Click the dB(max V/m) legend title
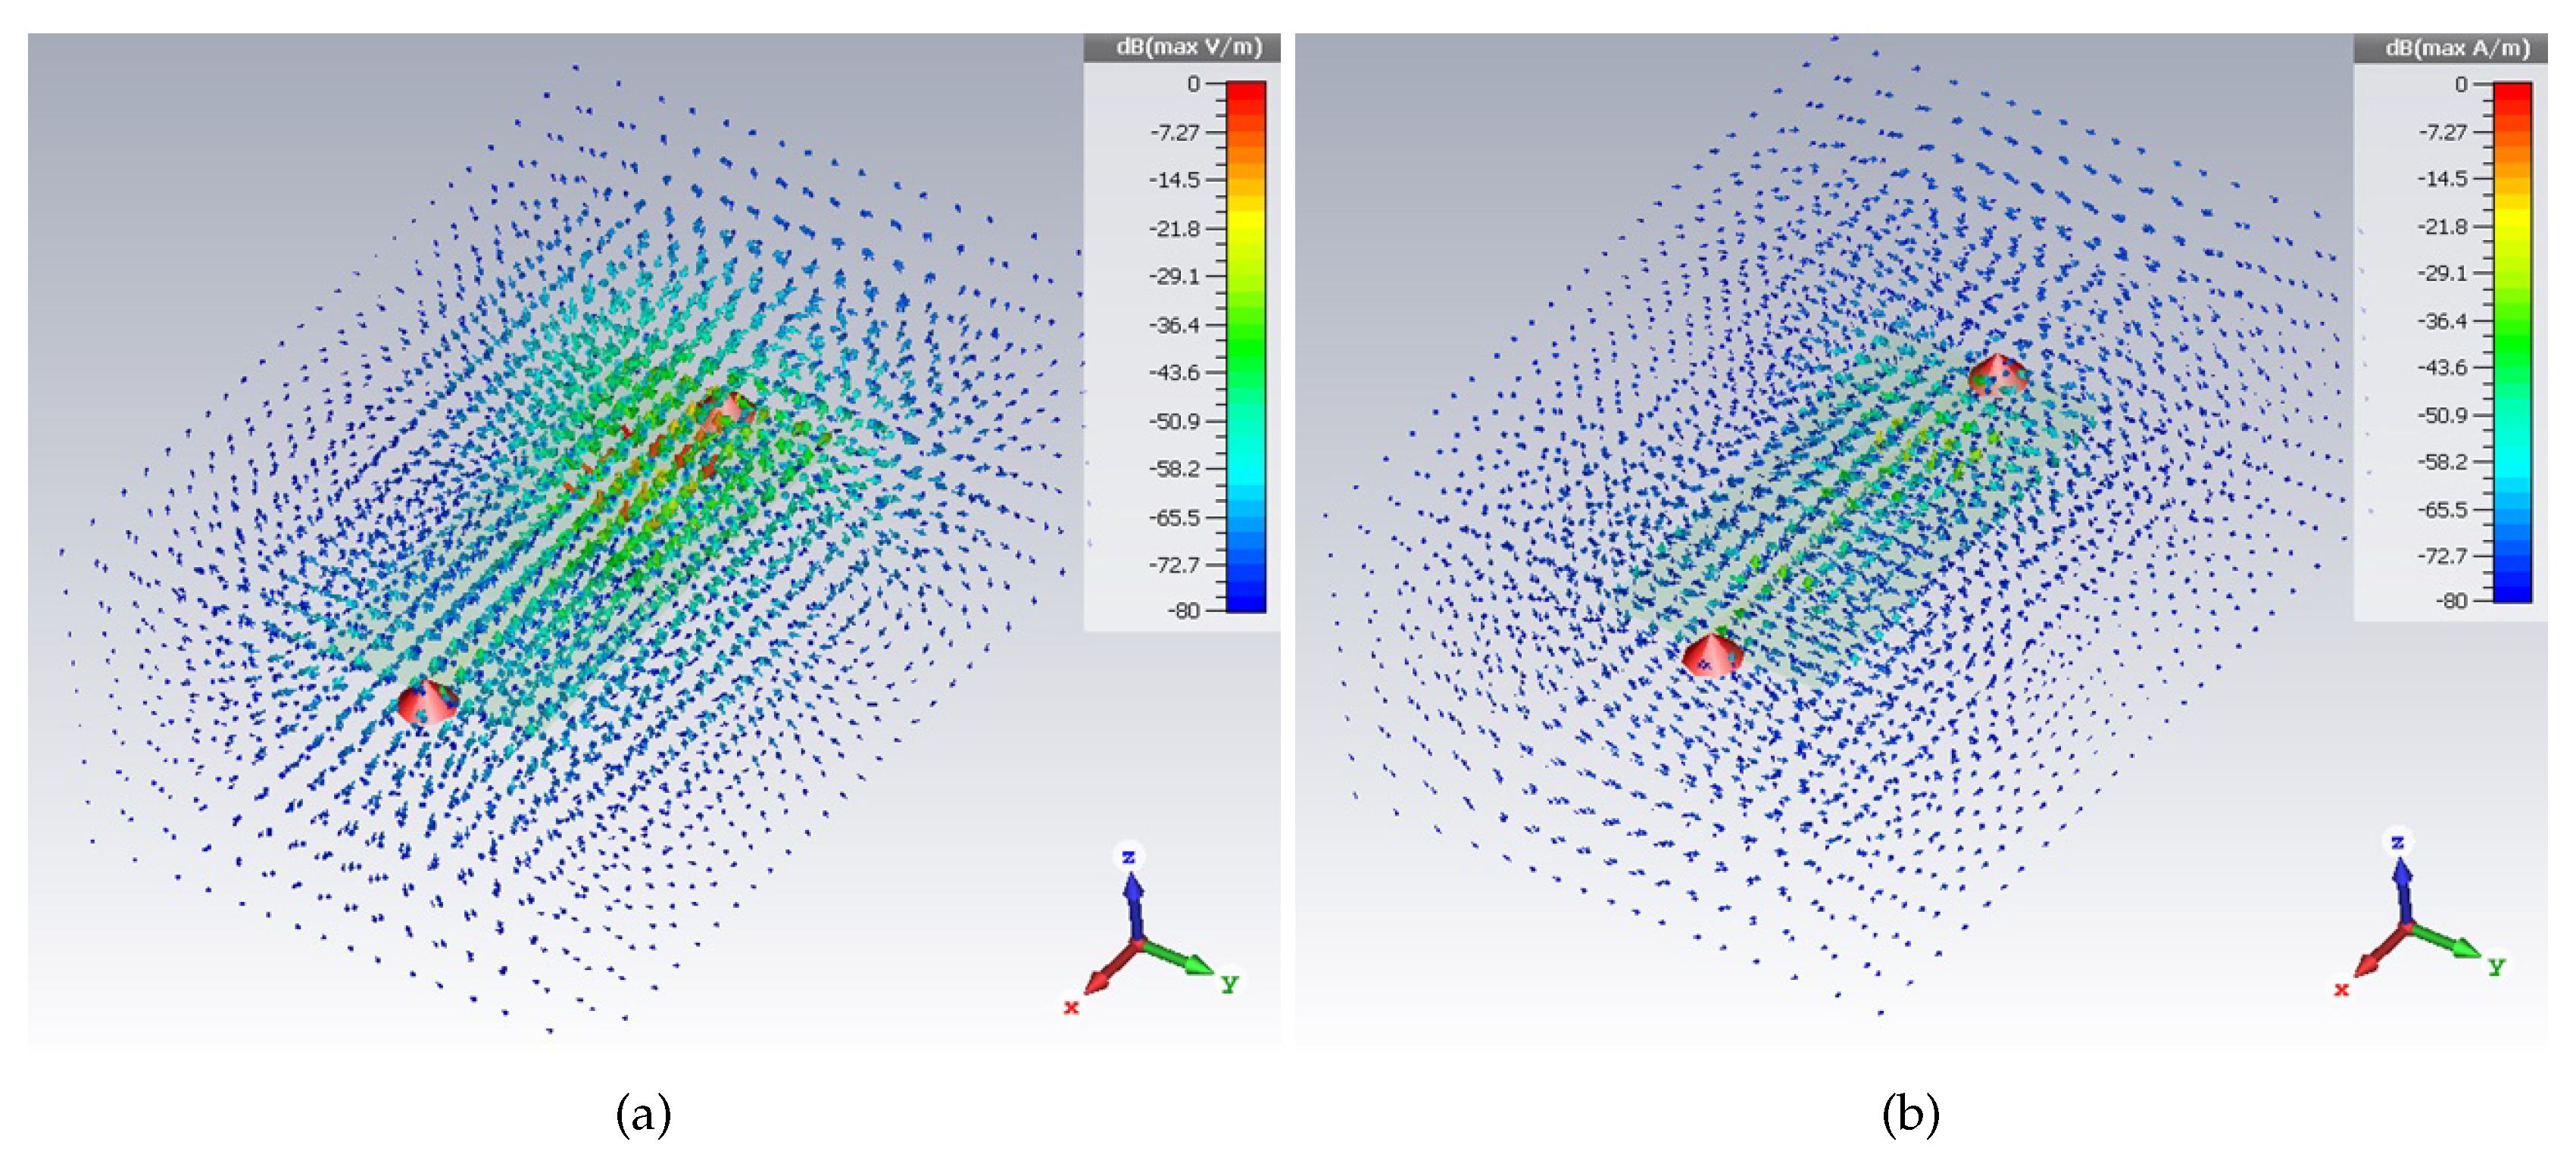 (x=1188, y=47)
